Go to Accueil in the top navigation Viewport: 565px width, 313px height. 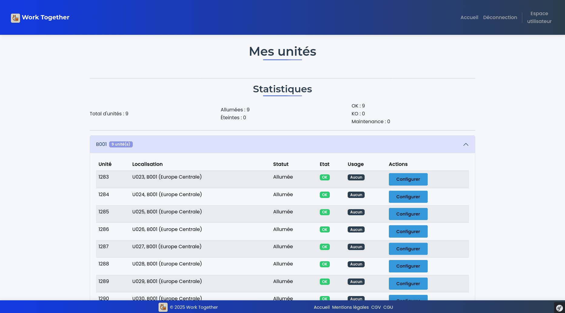pyautogui.click(x=469, y=18)
